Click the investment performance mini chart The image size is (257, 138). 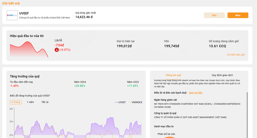(x=29, y=49)
